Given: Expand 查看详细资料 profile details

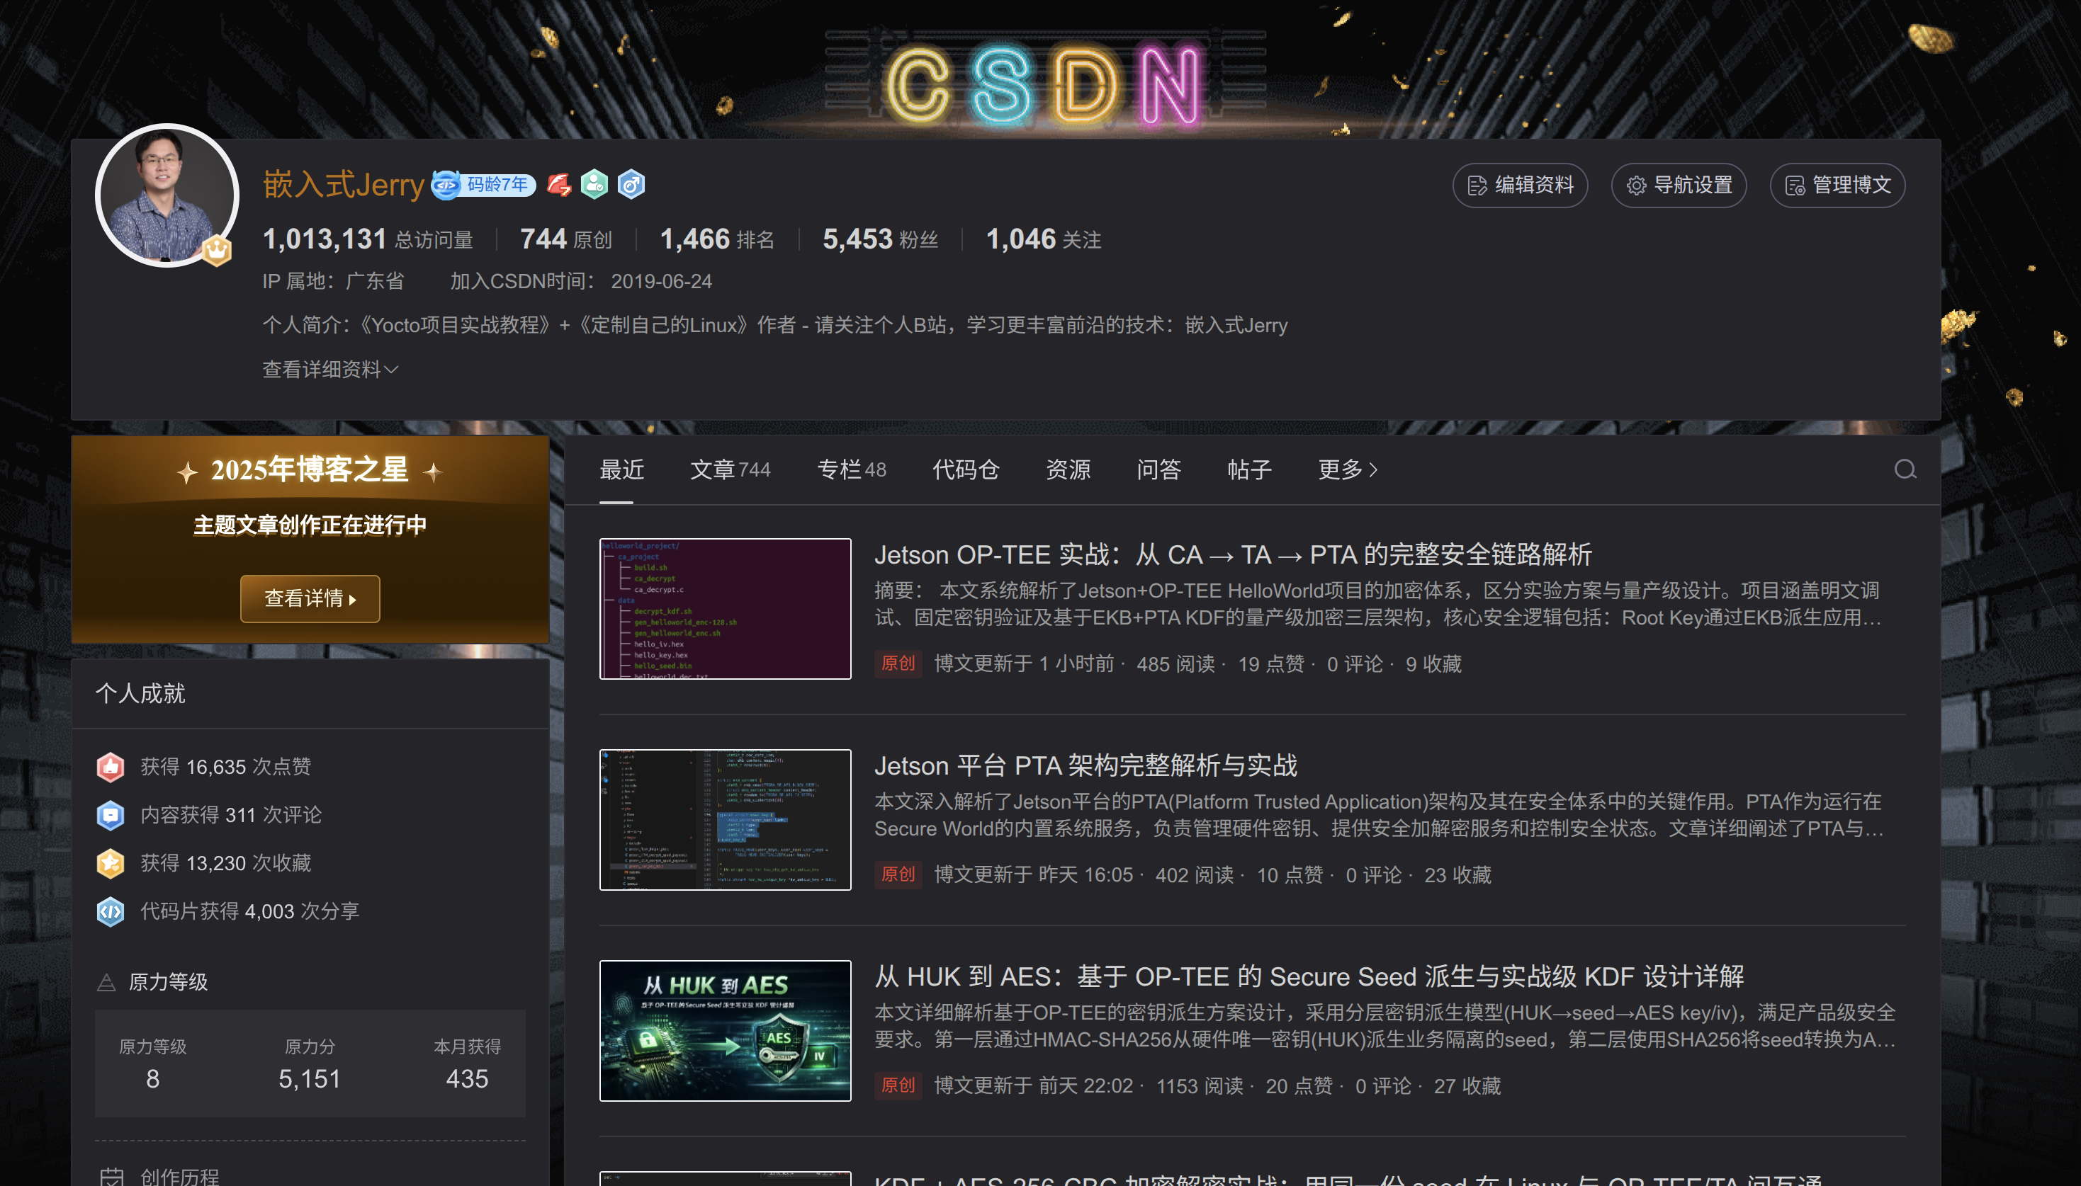Looking at the screenshot, I should (330, 369).
